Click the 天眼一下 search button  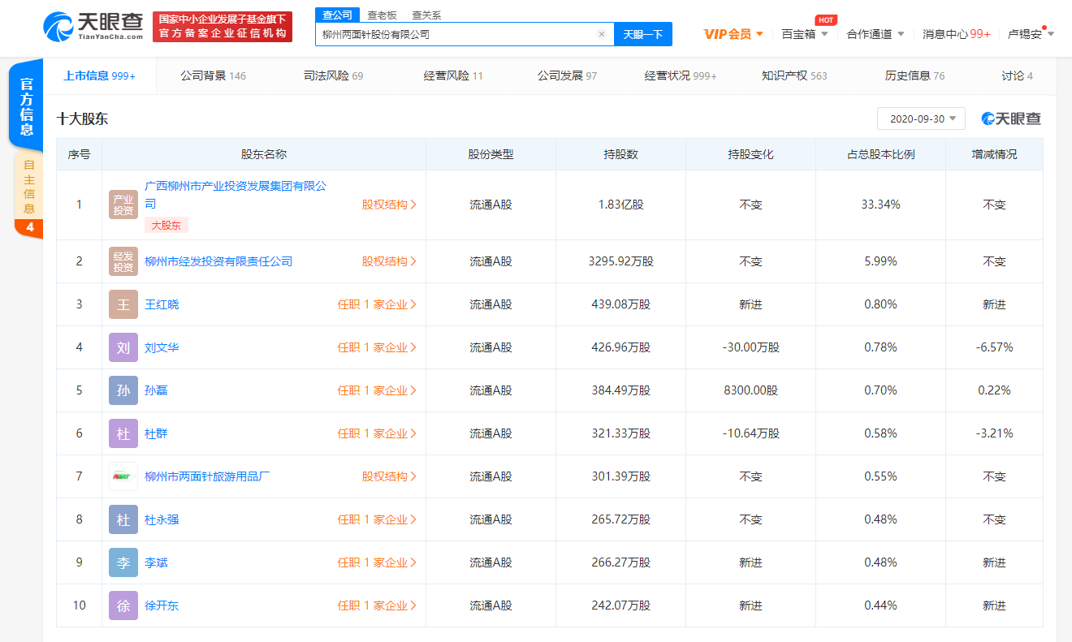(642, 34)
